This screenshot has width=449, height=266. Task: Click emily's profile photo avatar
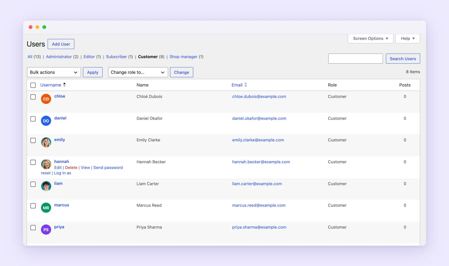pyautogui.click(x=46, y=142)
